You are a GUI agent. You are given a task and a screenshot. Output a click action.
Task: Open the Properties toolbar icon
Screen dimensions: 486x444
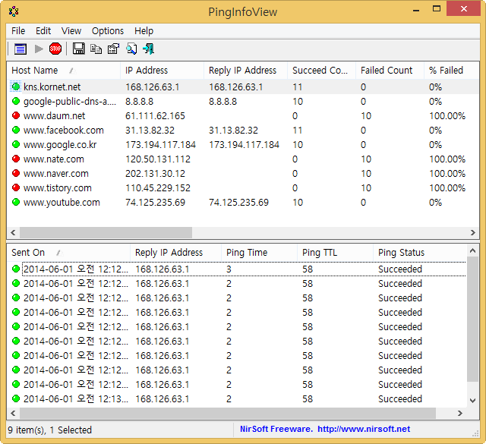(x=113, y=49)
